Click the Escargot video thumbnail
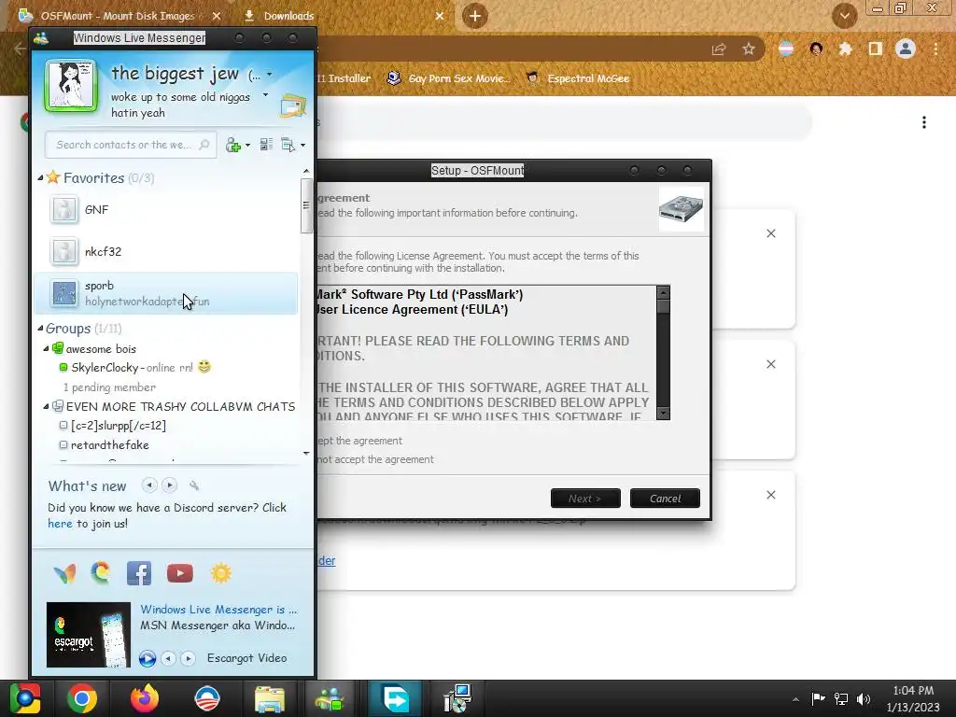 click(x=89, y=635)
